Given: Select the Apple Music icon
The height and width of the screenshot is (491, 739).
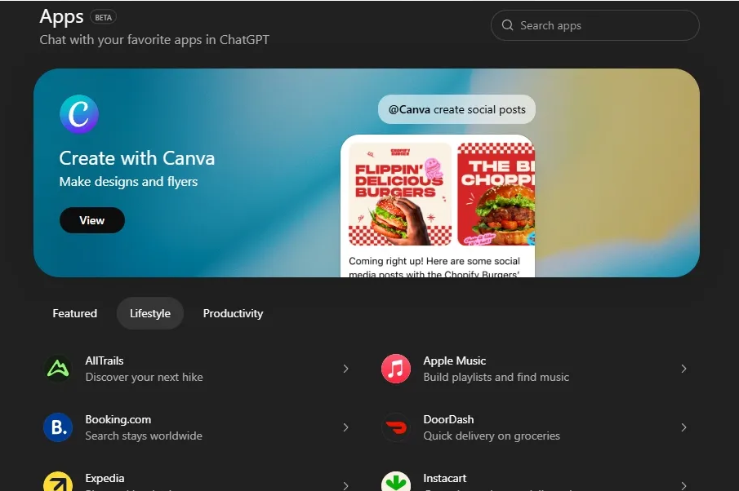Looking at the screenshot, I should [396, 369].
